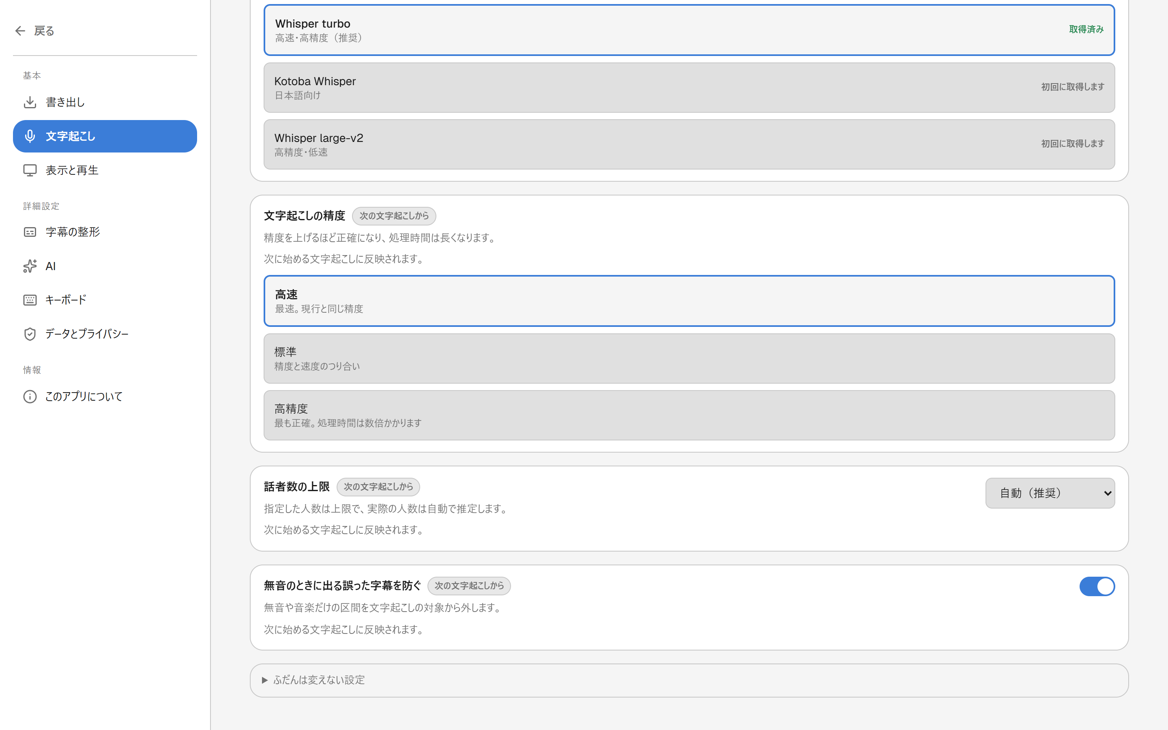Choose 高精度 transcription accuracy
Screen dimensions: 1168x730
[689, 415]
